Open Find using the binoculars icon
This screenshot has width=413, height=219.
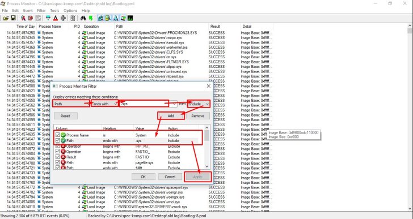(83, 18)
